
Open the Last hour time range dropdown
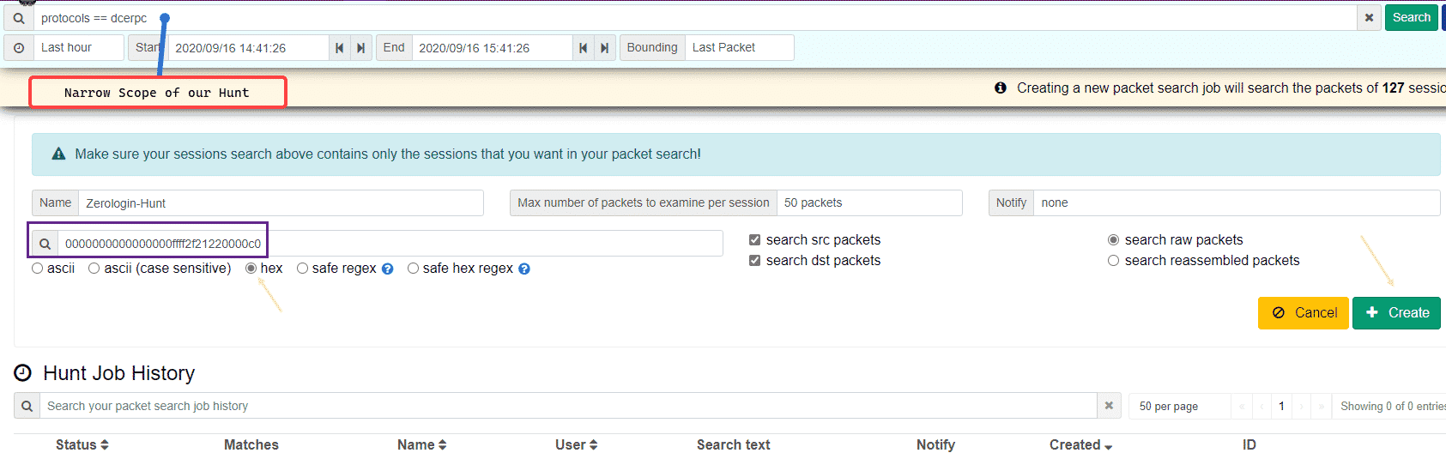coord(79,48)
